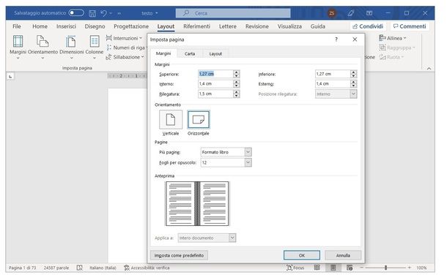Open Accessibilità: verifica in status bar
Screen dimensions: 447x280
tap(147, 268)
